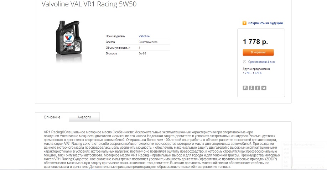Open the Valvoline manufacturer link
Screen dimensions: 327x170
click(144, 36)
